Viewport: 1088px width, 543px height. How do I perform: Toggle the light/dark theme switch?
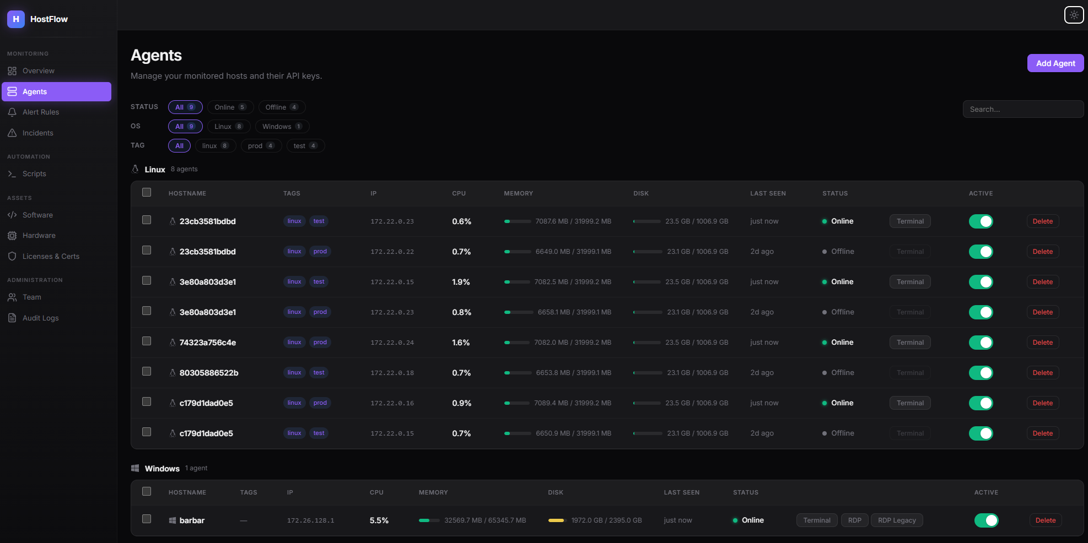(x=1074, y=15)
